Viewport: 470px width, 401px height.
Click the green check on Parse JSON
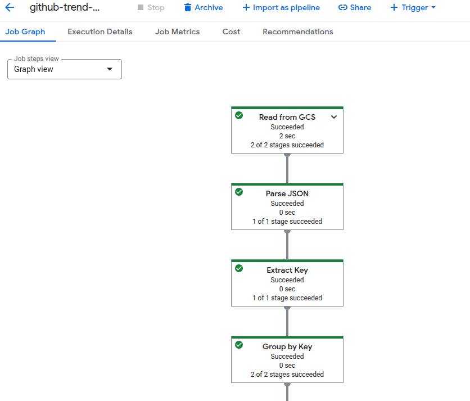coord(239,192)
